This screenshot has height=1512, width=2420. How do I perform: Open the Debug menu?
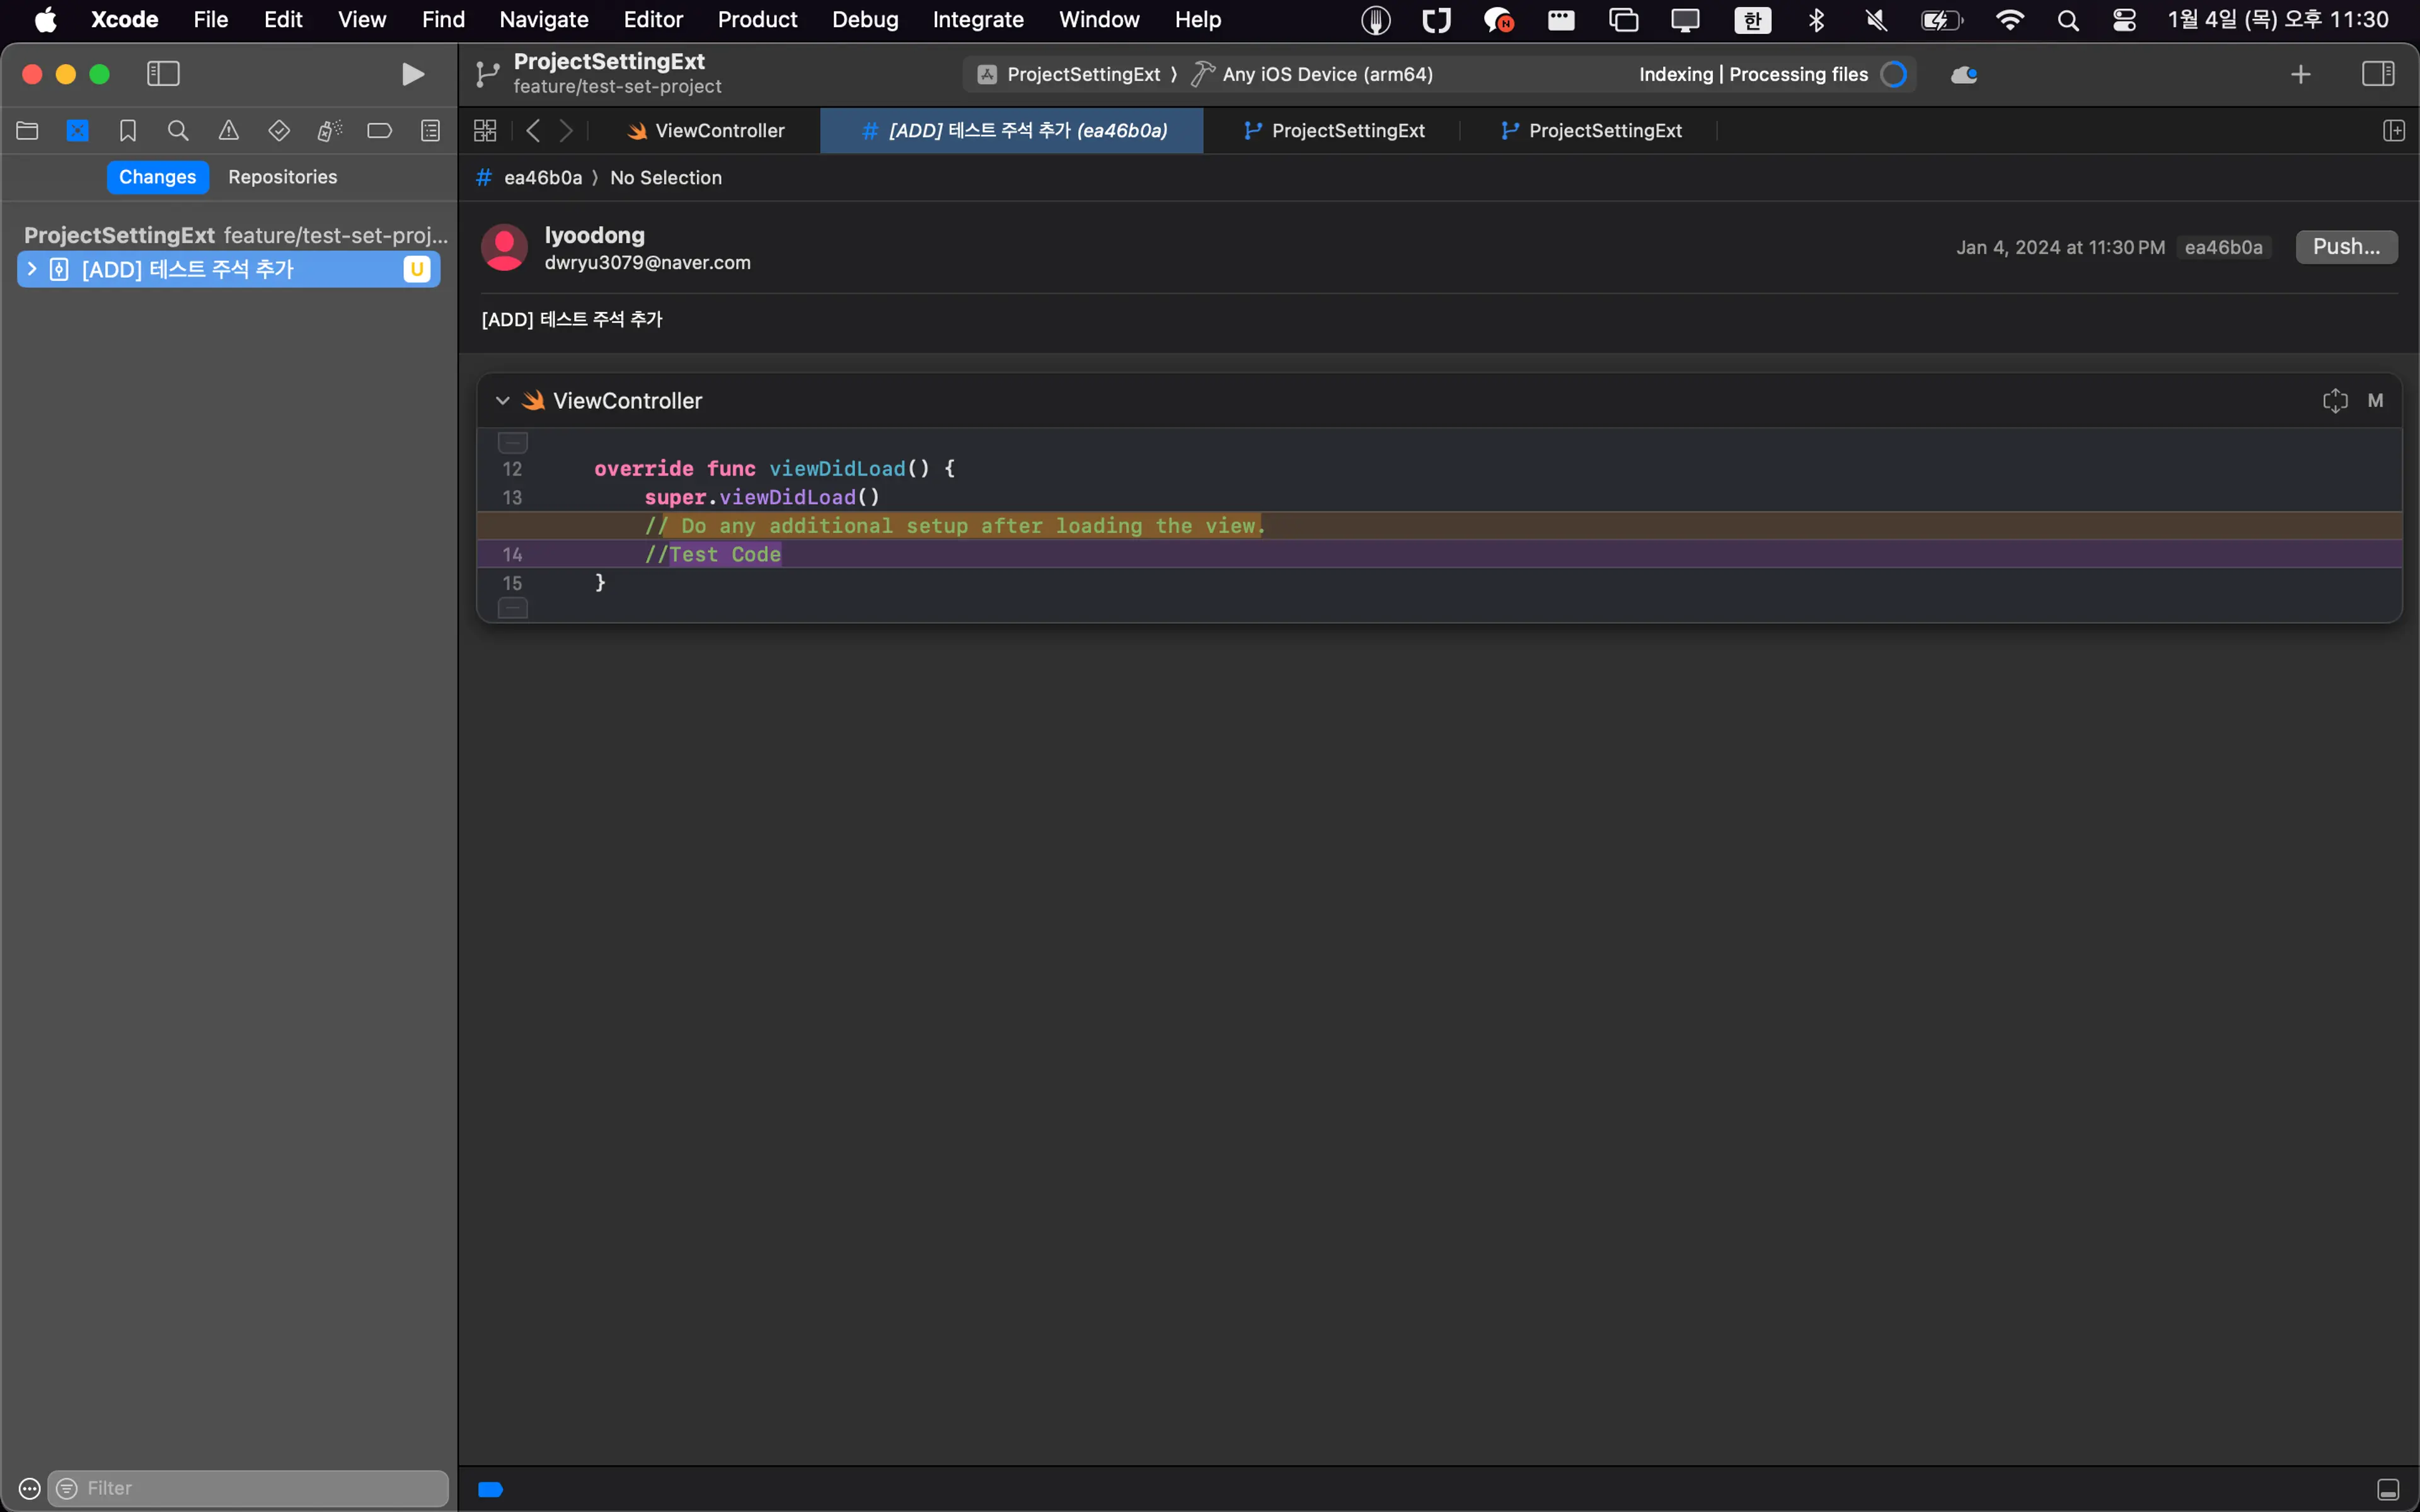click(865, 20)
